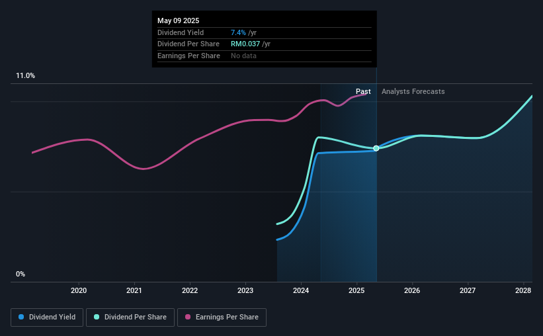Image resolution: width=543 pixels, height=336 pixels.
Task: Click the May 09 2025 tooltip date
Action: pos(179,21)
